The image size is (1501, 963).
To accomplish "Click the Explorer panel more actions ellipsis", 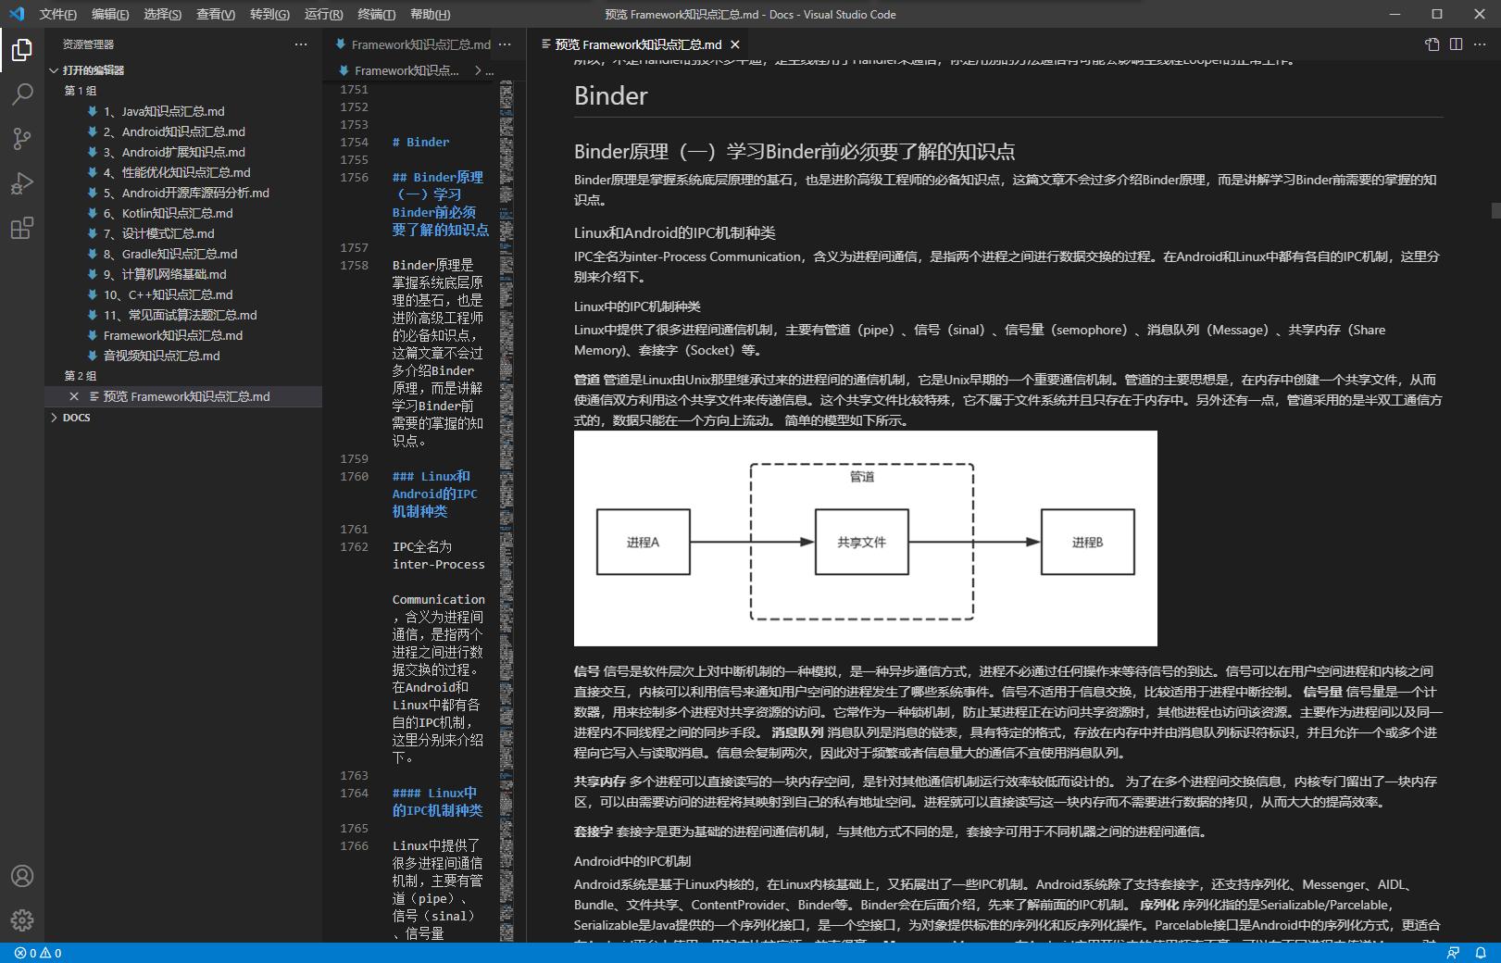I will 301,44.
